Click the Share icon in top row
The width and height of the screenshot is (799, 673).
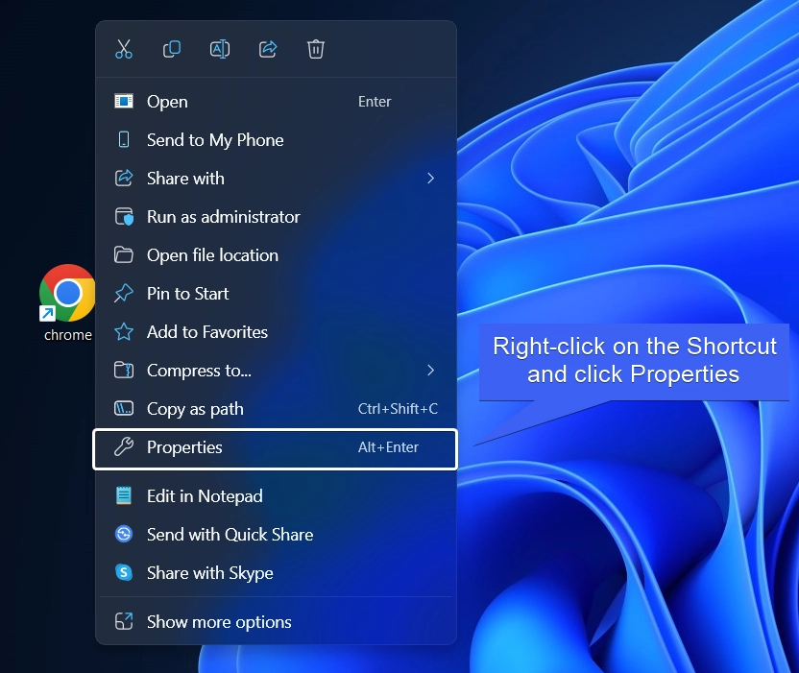tap(268, 49)
